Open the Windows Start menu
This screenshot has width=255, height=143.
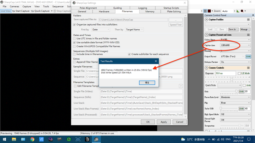click(4, 139)
